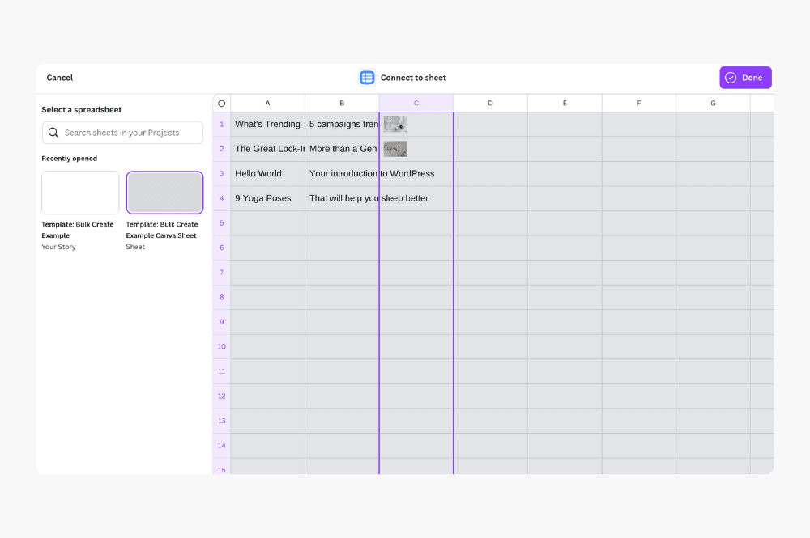This screenshot has height=538, width=810.
Task: Click the "What's Trending" cell
Action: 267,124
